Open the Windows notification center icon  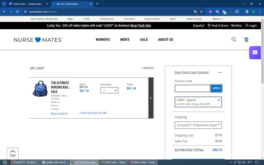click(257, 162)
